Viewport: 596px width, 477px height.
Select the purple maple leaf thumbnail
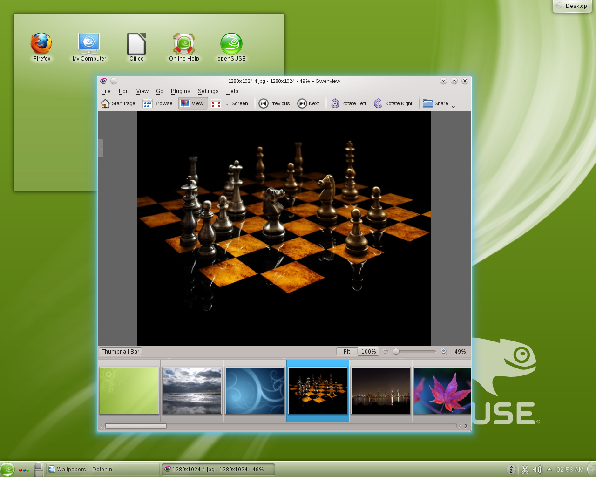click(x=442, y=390)
